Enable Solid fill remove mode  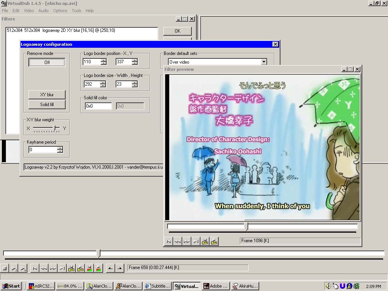click(x=46, y=104)
